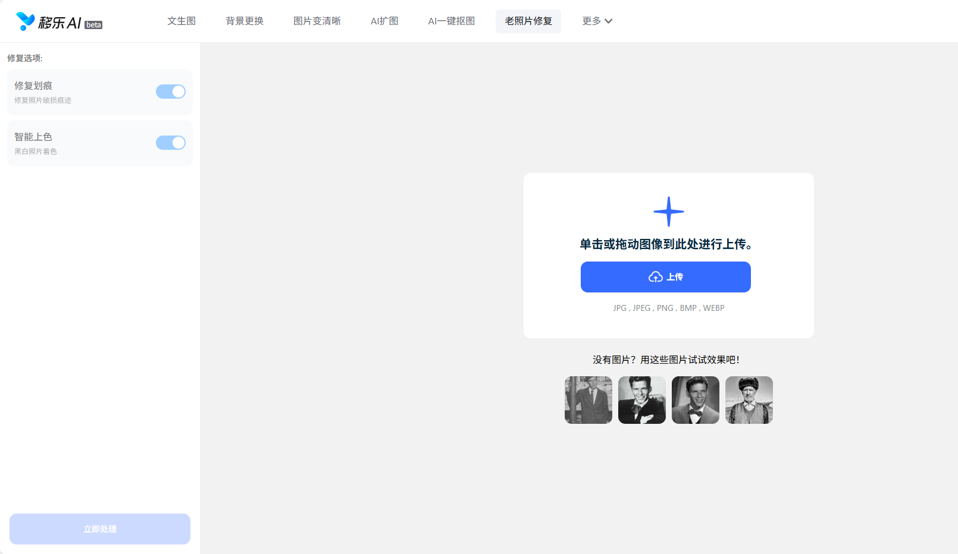This screenshot has height=554, width=958.
Task: Click the beta badge next to logo
Action: click(x=93, y=25)
